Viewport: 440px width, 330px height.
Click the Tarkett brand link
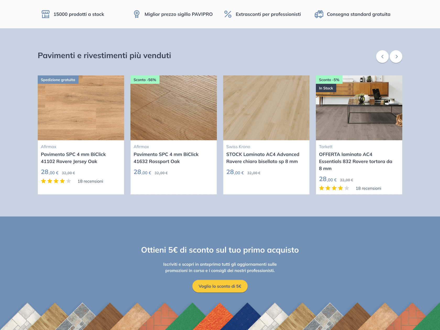(326, 147)
